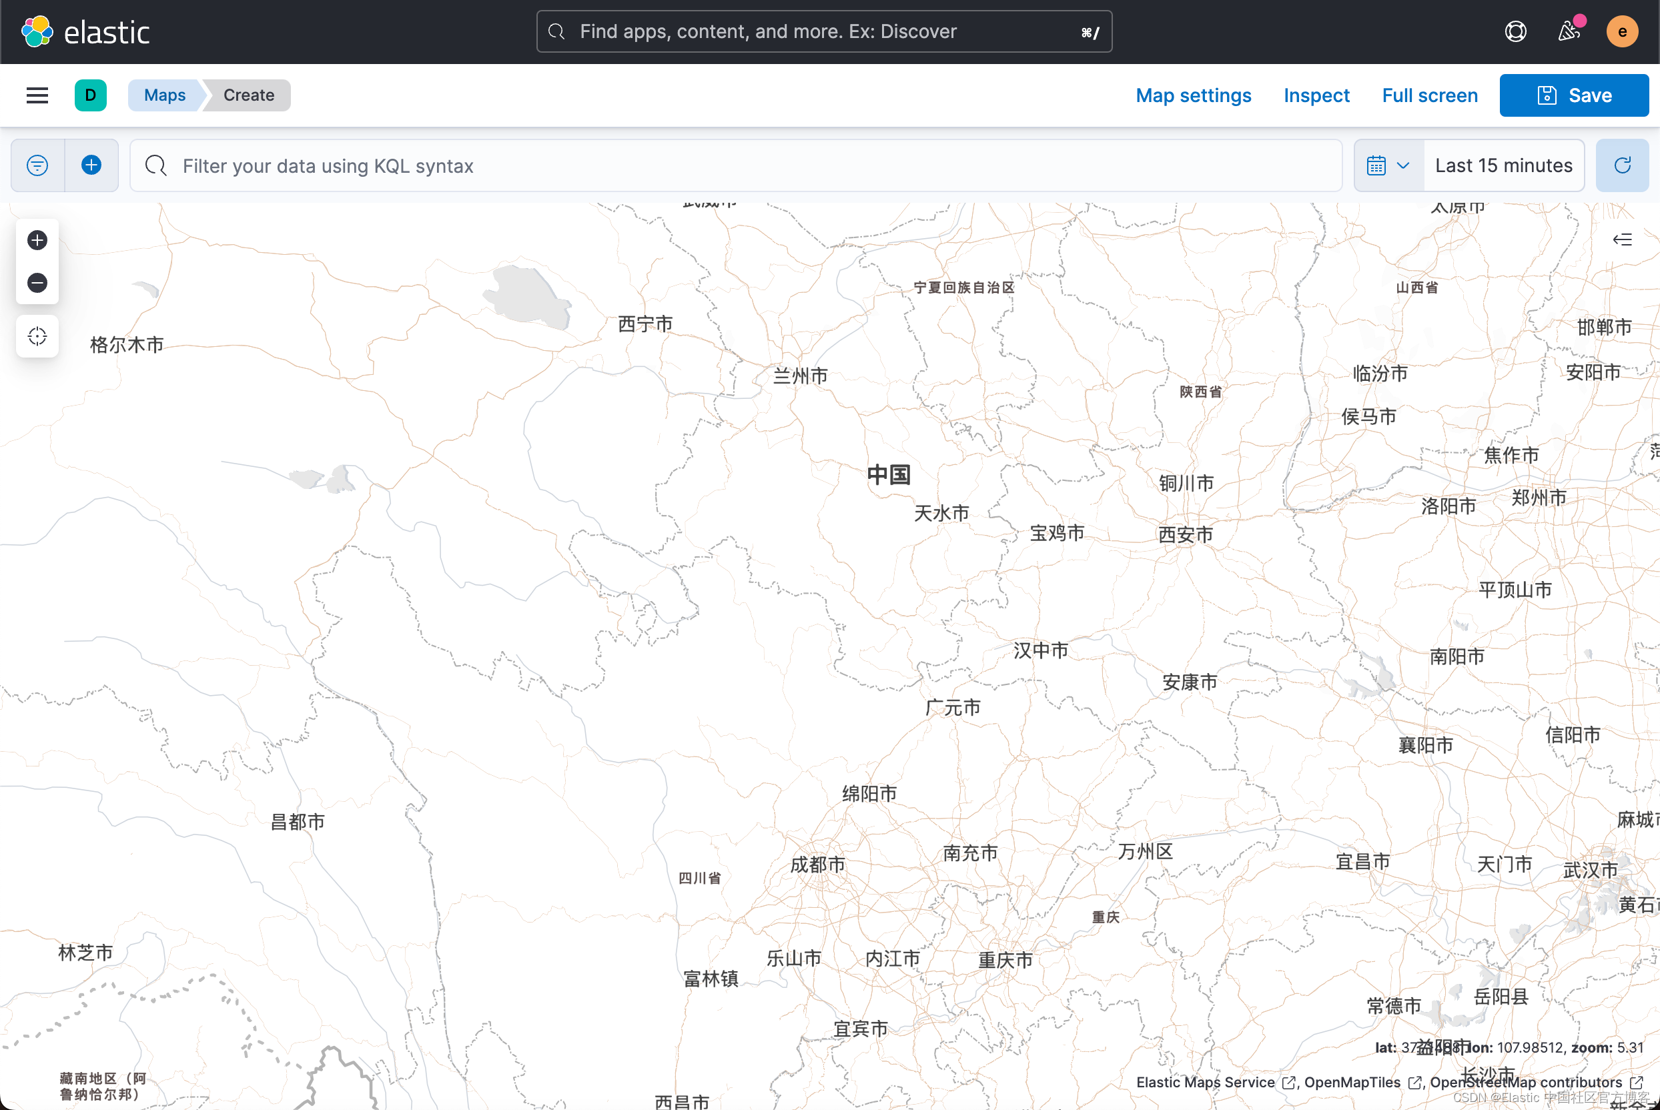Screen dimensions: 1660x1110
Task: Expand the collapsed layer control panel
Action: pyautogui.click(x=1622, y=239)
